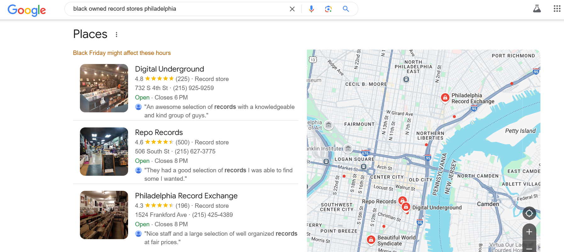Screen dimensions: 564x252
Task: Click Philadelphia Record Exchange store photo
Action: click(x=104, y=215)
